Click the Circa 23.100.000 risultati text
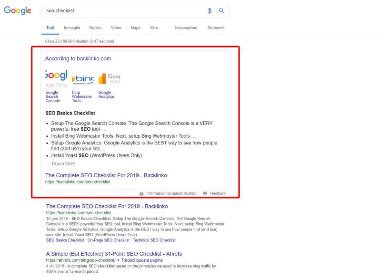 pyautogui.click(x=80, y=41)
